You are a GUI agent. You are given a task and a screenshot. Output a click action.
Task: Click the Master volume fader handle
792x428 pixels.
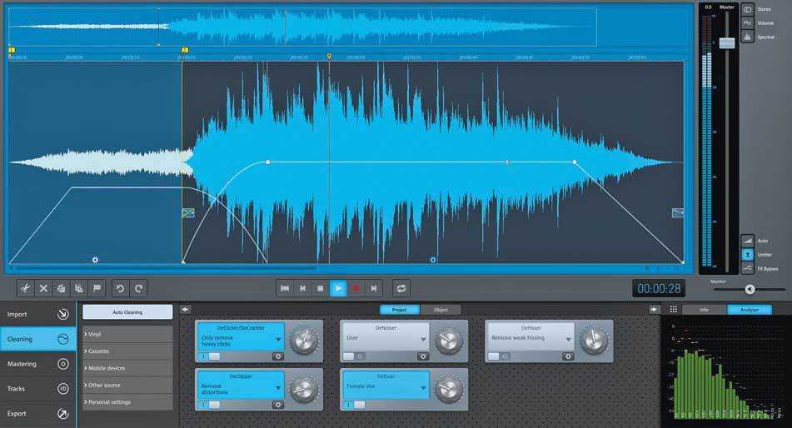tap(727, 43)
